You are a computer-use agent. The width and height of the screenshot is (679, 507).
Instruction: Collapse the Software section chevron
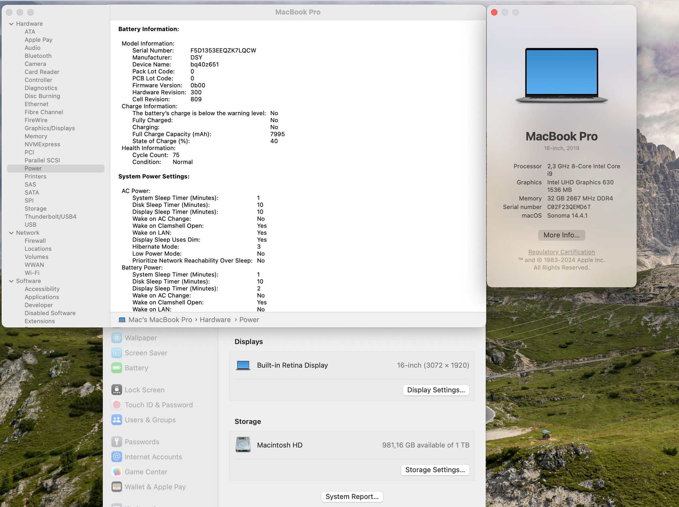pos(11,281)
